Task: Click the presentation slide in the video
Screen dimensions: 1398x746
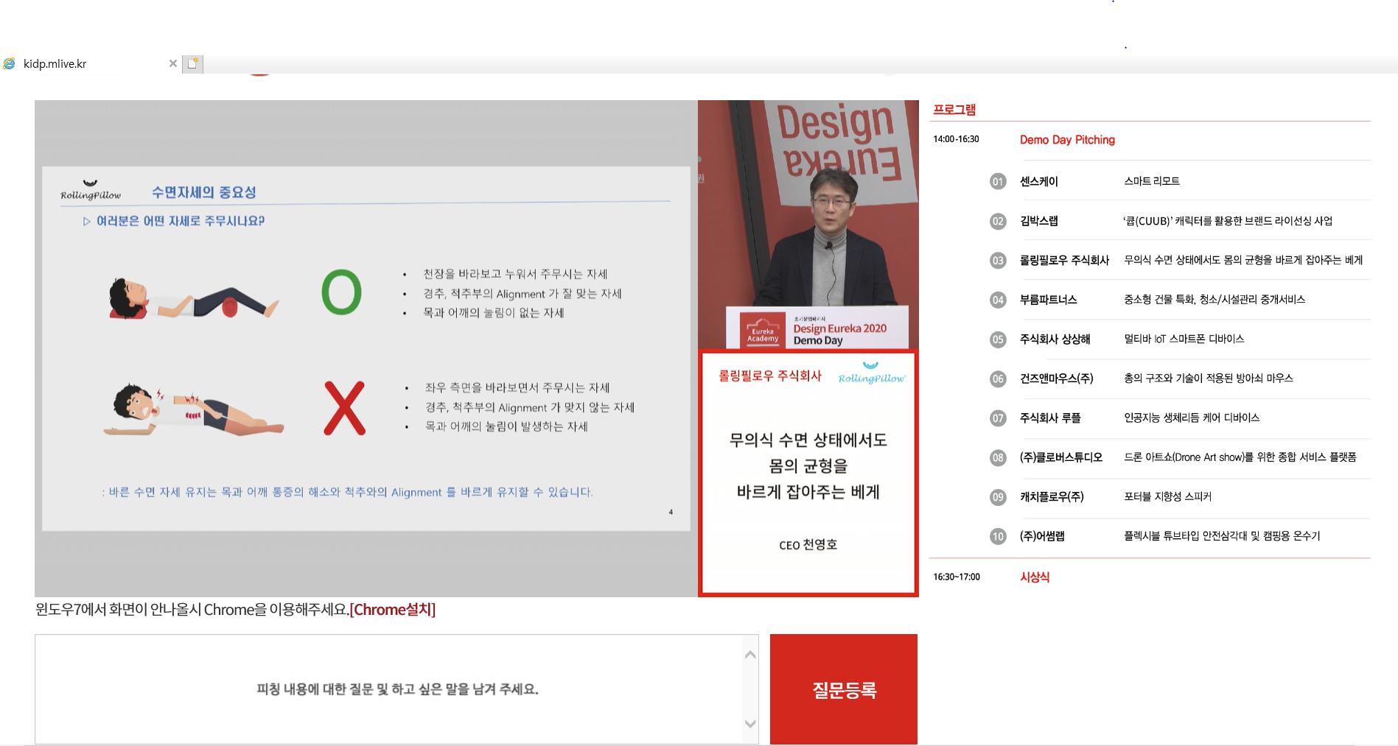Action: [366, 348]
